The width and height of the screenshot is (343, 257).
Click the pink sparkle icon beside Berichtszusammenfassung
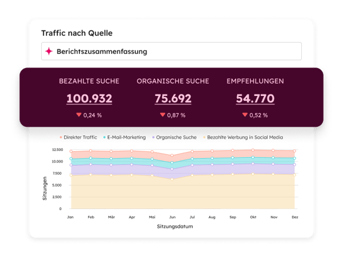(49, 51)
